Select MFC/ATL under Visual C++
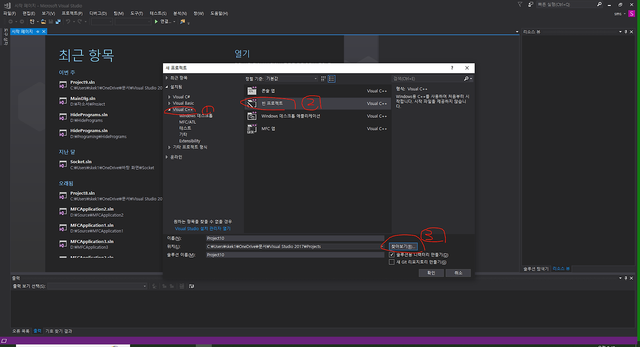640x347 pixels. tap(187, 122)
